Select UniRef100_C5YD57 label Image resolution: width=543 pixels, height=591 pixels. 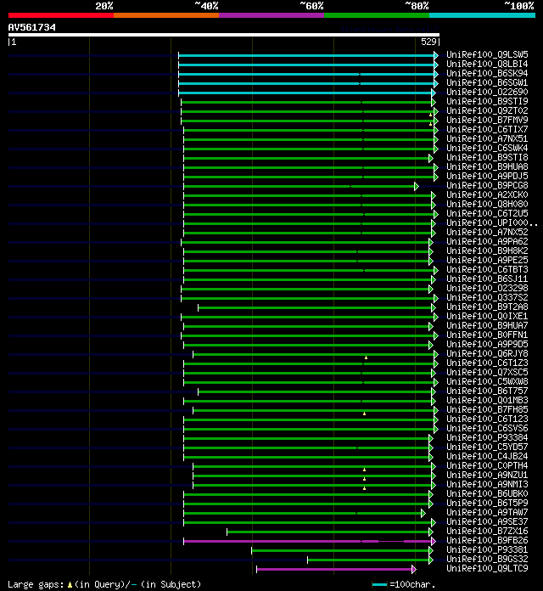[x=487, y=447]
